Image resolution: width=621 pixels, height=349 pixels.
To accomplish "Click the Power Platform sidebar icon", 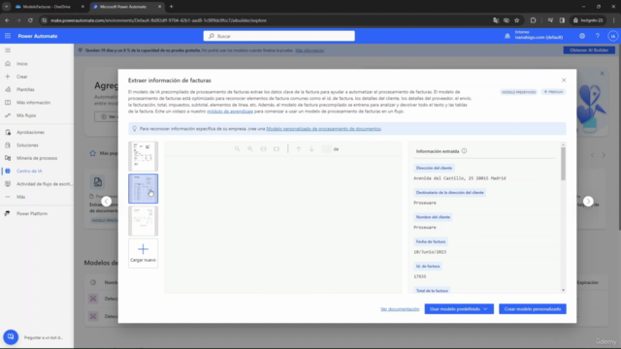I will click(8, 213).
